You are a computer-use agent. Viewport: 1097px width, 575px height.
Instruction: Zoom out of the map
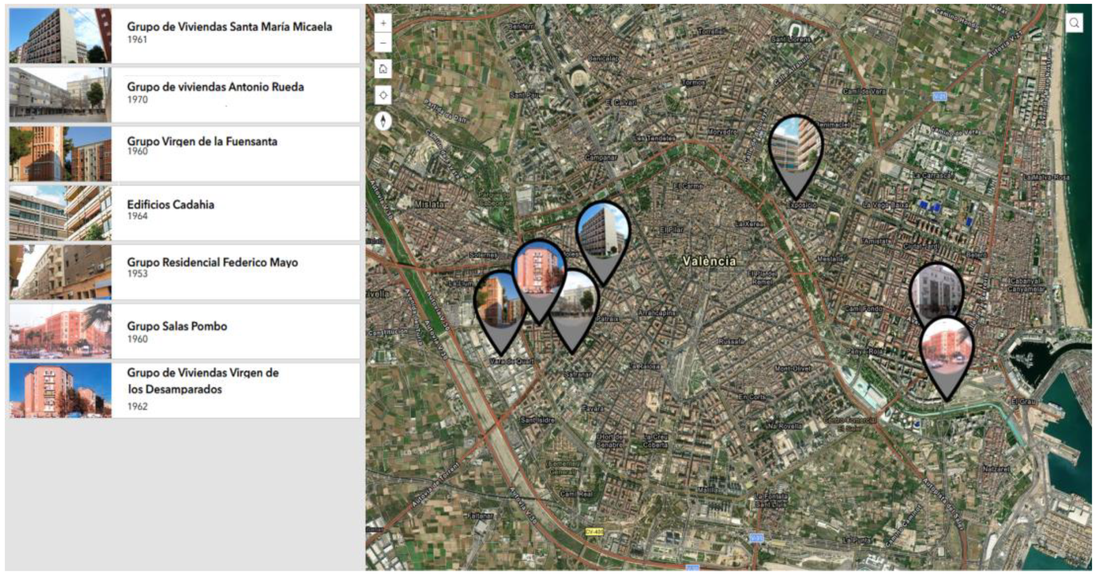pyautogui.click(x=383, y=44)
